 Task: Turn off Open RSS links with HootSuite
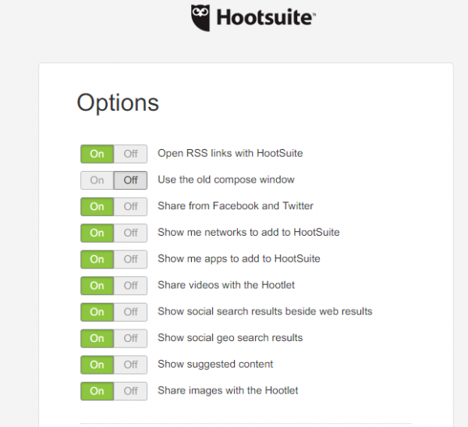point(130,154)
